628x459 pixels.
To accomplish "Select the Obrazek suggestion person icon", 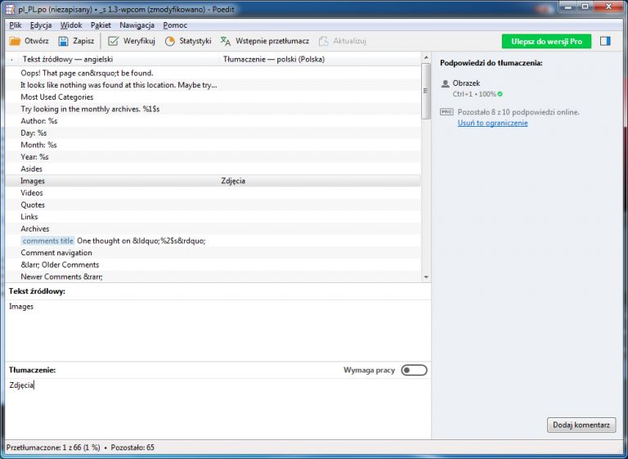I will click(445, 83).
